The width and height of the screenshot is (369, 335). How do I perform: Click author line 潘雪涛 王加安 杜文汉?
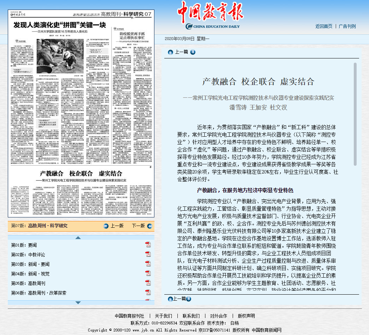(x=259, y=108)
